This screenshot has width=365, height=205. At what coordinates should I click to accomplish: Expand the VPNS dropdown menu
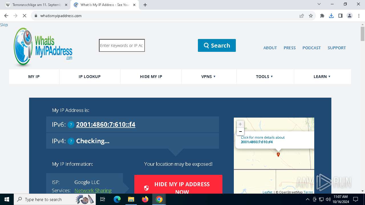tap(209, 77)
